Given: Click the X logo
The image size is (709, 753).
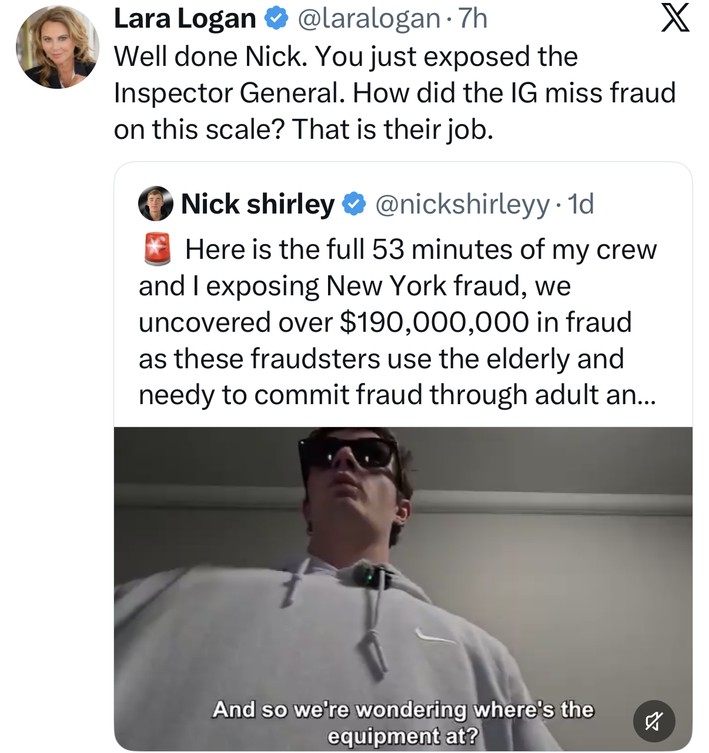Looking at the screenshot, I should (x=675, y=19).
